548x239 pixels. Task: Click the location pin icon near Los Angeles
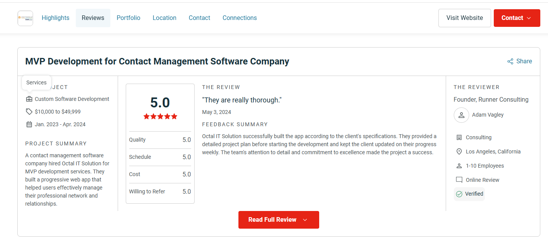(x=459, y=151)
